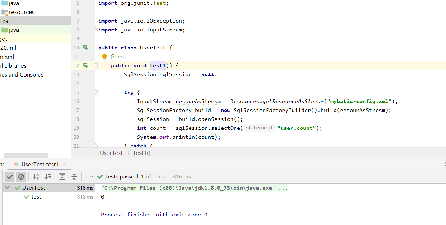Click the console output value 0

click(x=103, y=197)
